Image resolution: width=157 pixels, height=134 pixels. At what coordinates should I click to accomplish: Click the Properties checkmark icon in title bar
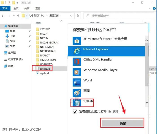click(9, 3)
